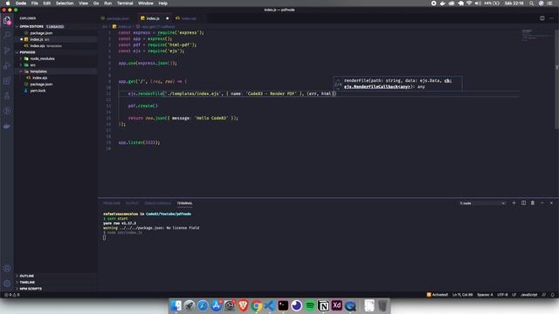Open Safari from the dock
This screenshot has height=314, width=559.
click(x=203, y=305)
